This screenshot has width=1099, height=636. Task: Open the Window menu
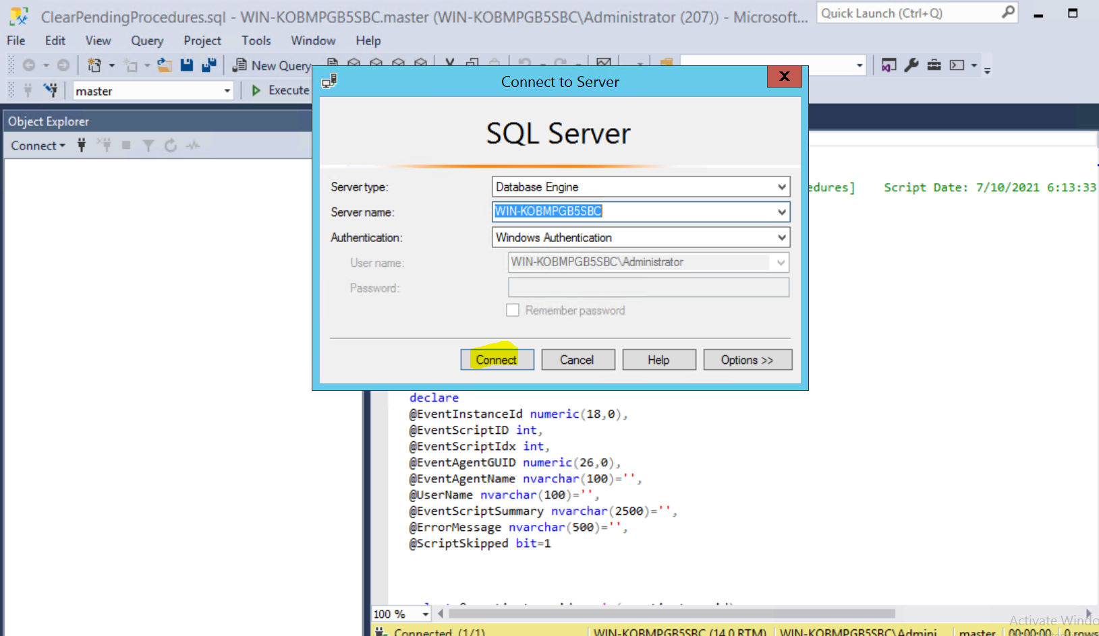pos(313,40)
